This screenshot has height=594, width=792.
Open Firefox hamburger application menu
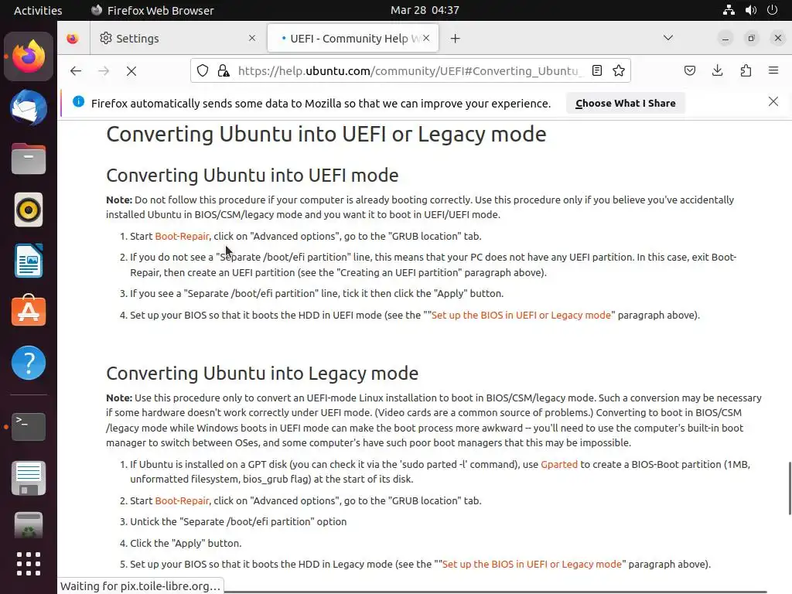coord(773,70)
